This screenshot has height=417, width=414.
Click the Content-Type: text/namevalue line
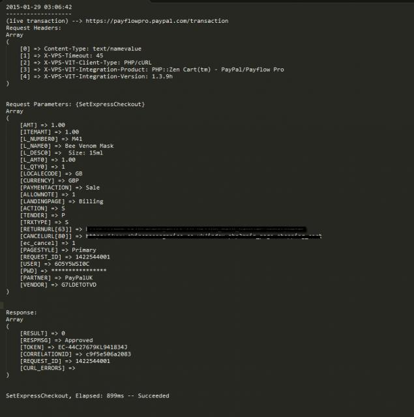(81, 49)
